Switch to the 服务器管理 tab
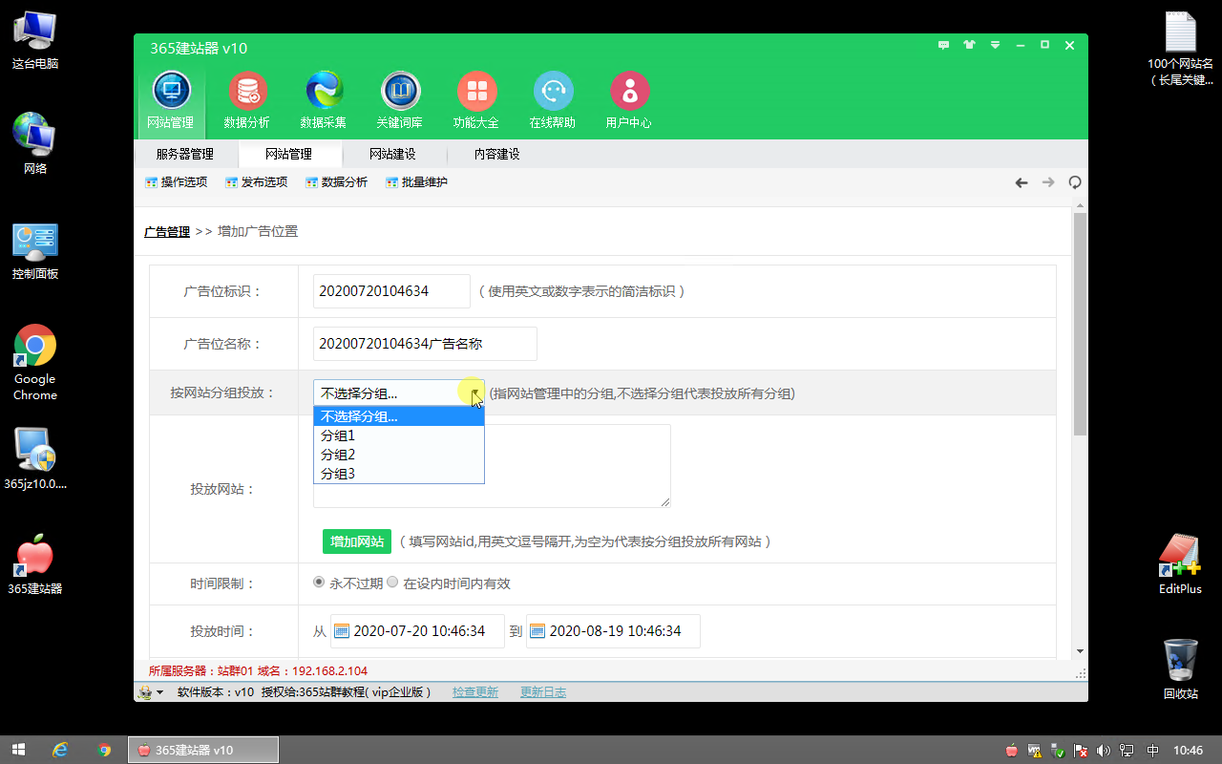This screenshot has height=764, width=1222. (185, 154)
